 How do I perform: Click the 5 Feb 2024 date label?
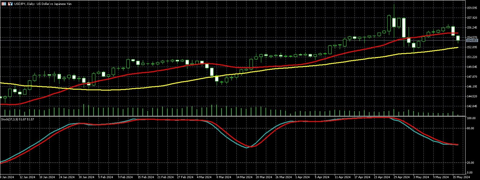point(106,177)
